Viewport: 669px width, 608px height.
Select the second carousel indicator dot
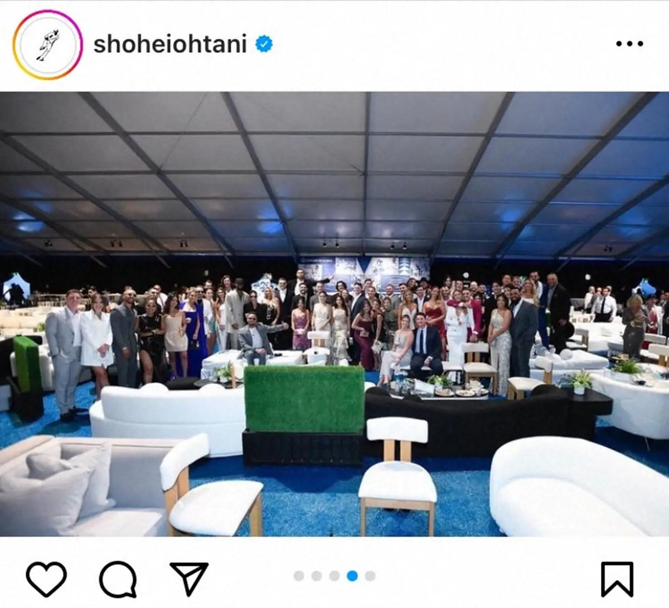click(x=317, y=576)
